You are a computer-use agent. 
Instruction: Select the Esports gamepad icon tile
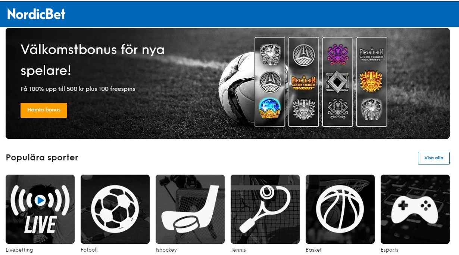tap(415, 209)
